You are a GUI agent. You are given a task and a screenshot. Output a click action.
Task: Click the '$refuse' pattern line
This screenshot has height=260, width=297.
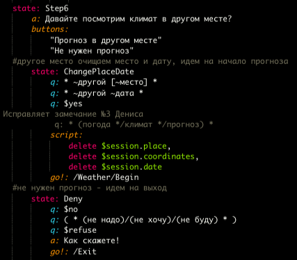pyautogui.click(x=73, y=230)
